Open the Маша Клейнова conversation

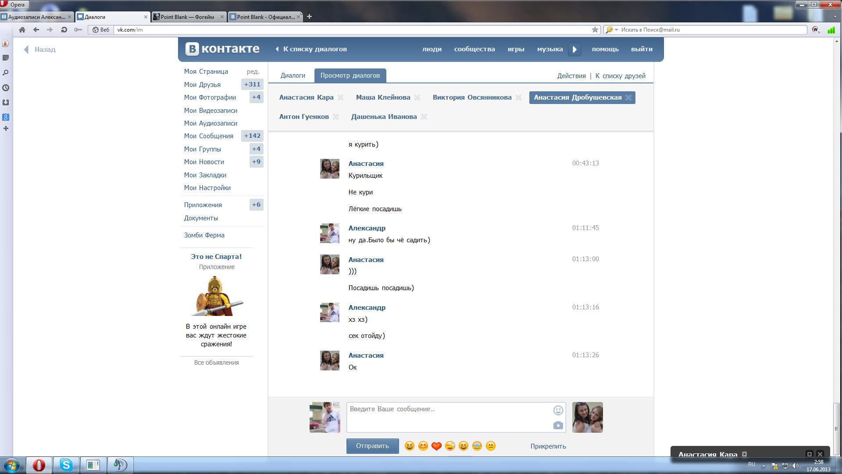383,97
